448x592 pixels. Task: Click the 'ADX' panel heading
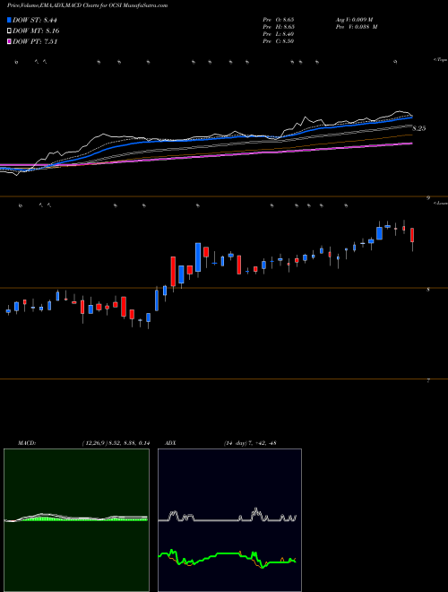point(171,443)
